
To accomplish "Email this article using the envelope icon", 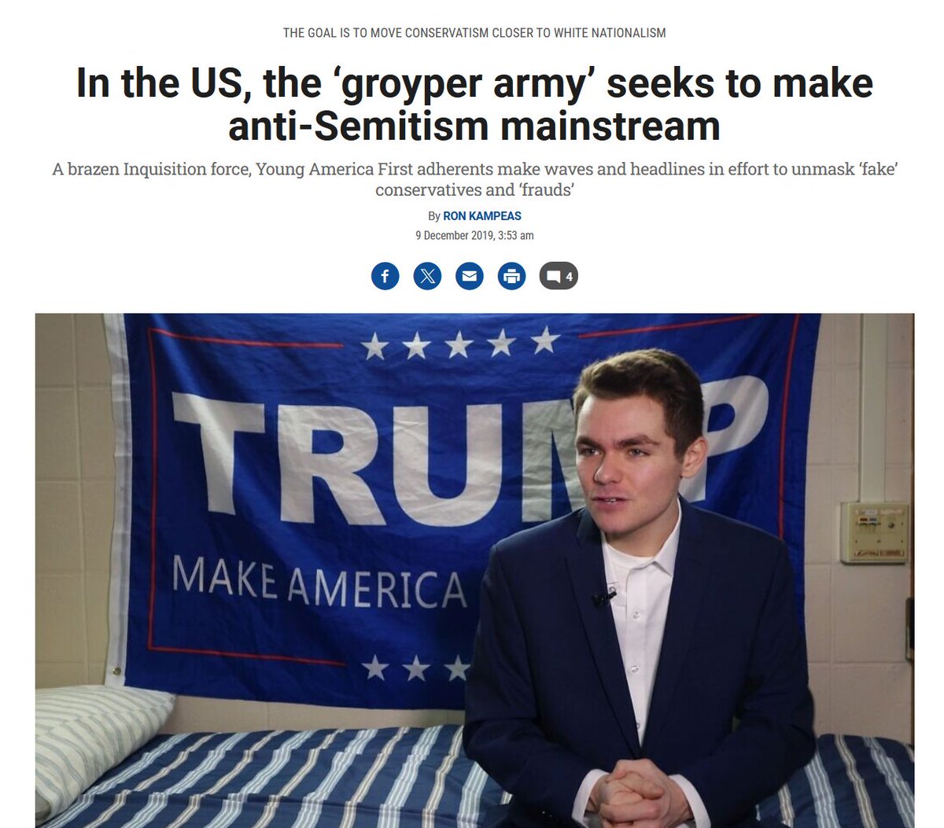I will point(470,276).
